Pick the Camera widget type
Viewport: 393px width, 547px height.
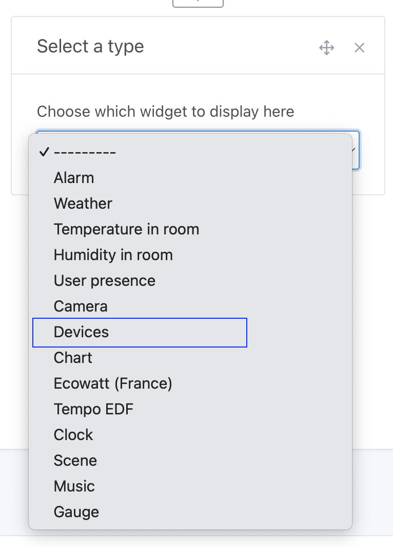click(81, 306)
